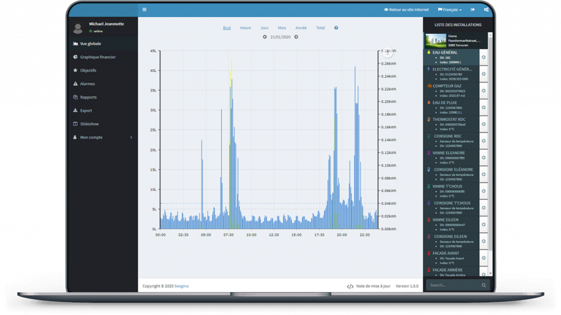Click the search magnifier icon

[484, 285]
